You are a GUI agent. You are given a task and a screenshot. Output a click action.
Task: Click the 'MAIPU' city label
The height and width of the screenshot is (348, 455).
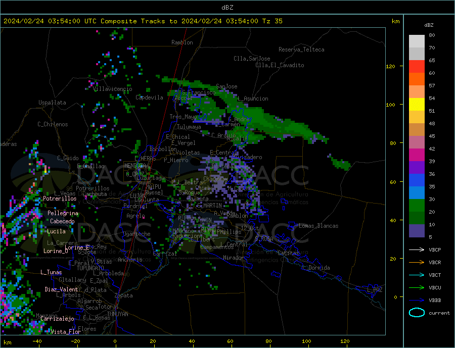point(153,187)
